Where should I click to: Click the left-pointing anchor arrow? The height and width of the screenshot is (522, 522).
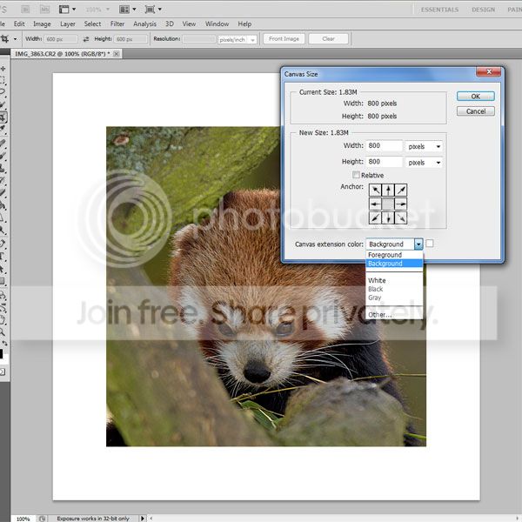coord(375,204)
